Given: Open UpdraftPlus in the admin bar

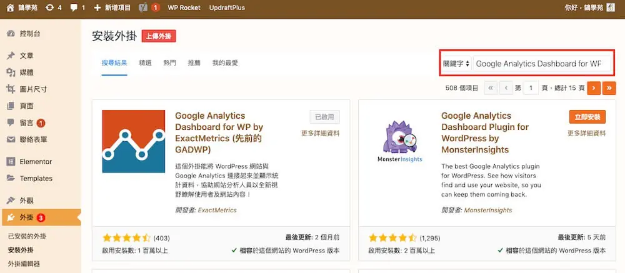Looking at the screenshot, I should click(x=227, y=7).
